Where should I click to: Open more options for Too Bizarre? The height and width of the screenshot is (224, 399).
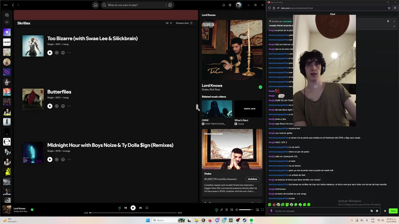tap(69, 53)
